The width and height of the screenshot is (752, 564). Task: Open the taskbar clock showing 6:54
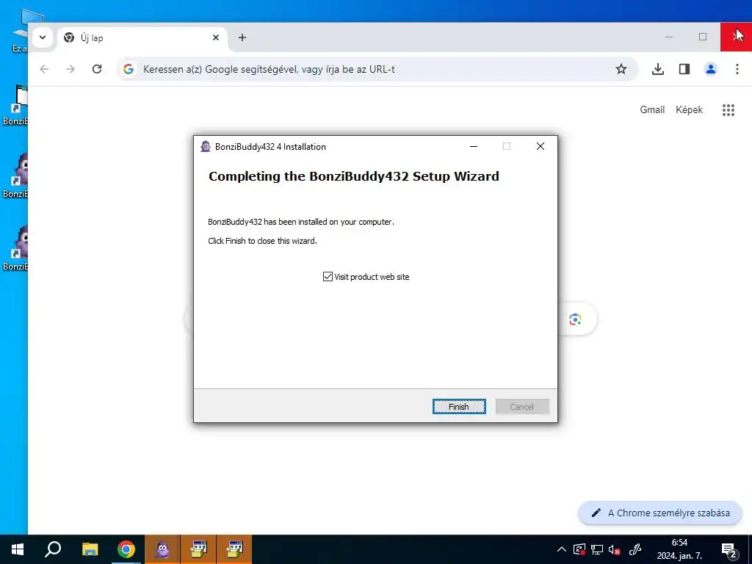(x=679, y=549)
